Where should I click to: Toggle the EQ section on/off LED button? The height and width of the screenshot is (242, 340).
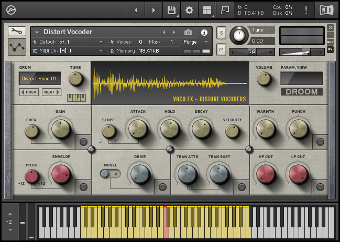pyautogui.click(x=83, y=142)
